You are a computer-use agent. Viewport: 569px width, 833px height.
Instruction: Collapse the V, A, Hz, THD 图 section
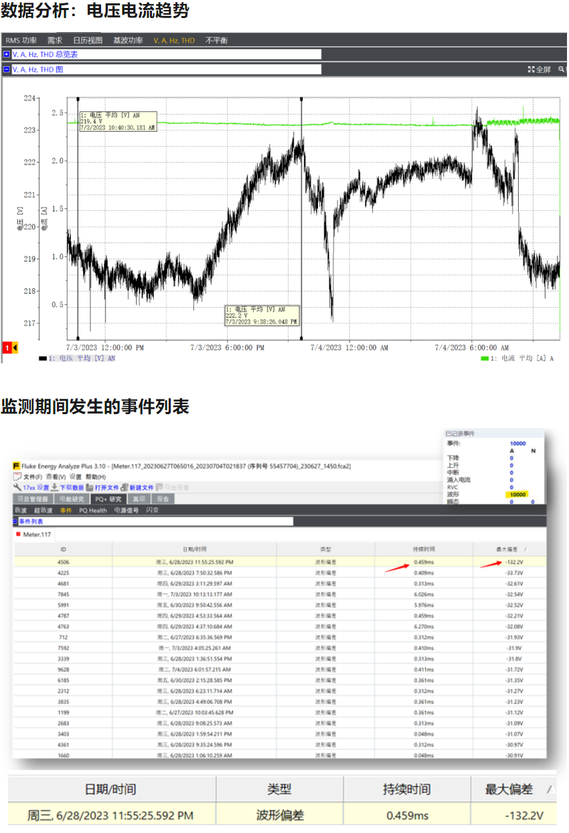tap(7, 69)
